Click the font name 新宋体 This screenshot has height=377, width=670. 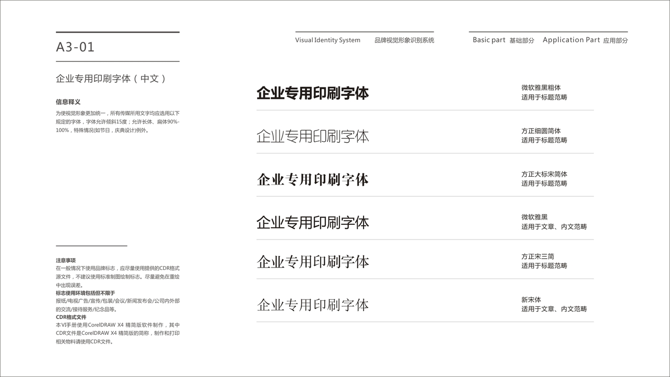(531, 299)
